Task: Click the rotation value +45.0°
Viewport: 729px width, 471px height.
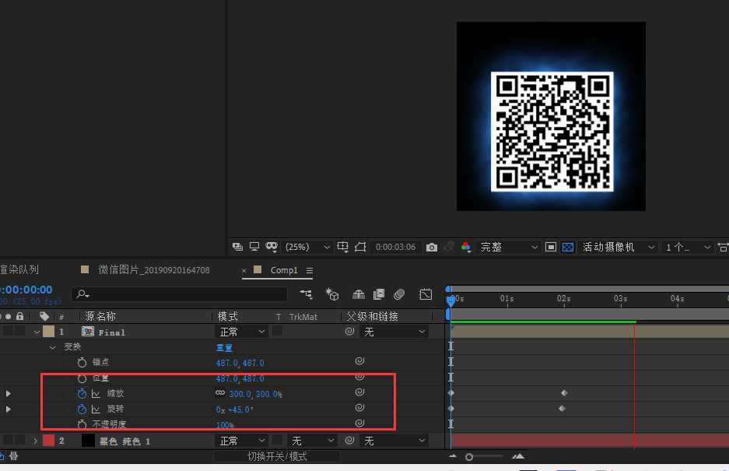Action: pyautogui.click(x=241, y=409)
